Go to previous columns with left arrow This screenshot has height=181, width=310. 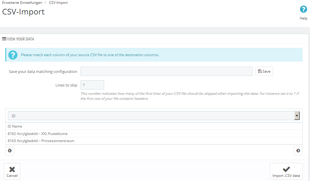[10, 151]
